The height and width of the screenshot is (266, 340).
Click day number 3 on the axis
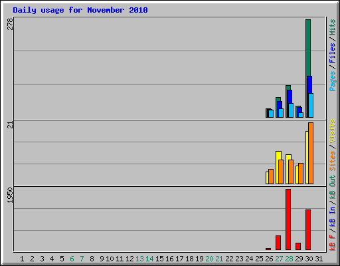tap(42, 259)
